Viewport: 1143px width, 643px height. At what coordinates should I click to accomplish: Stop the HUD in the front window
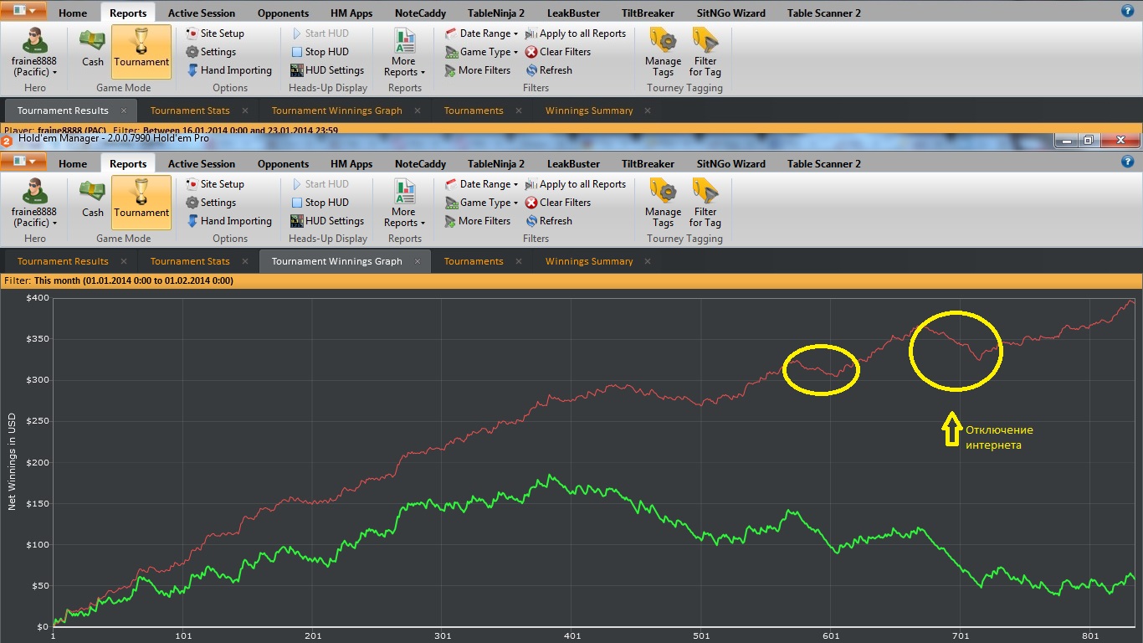(320, 203)
